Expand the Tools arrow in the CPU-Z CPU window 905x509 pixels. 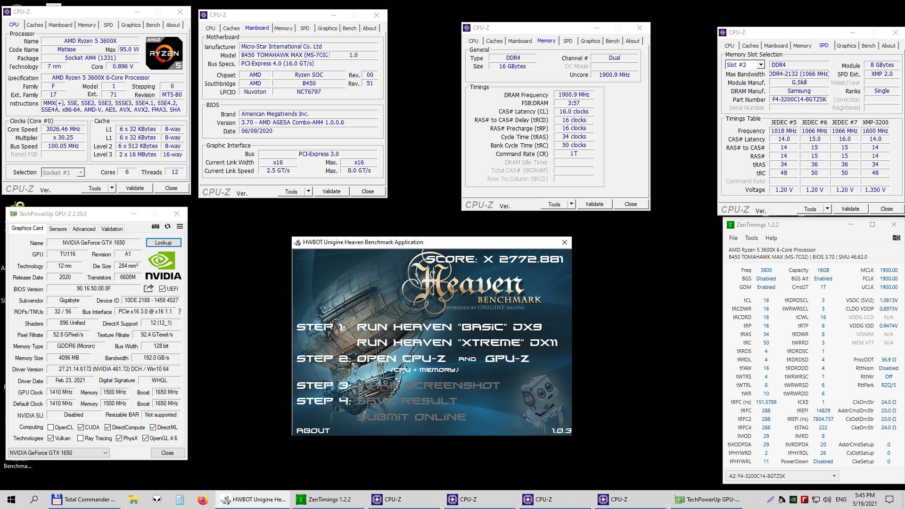click(x=112, y=188)
